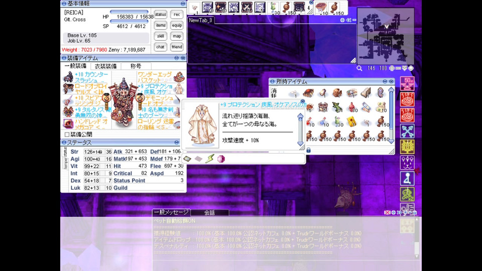Open the map button
Screen dimensions: 482x271
[177, 36]
